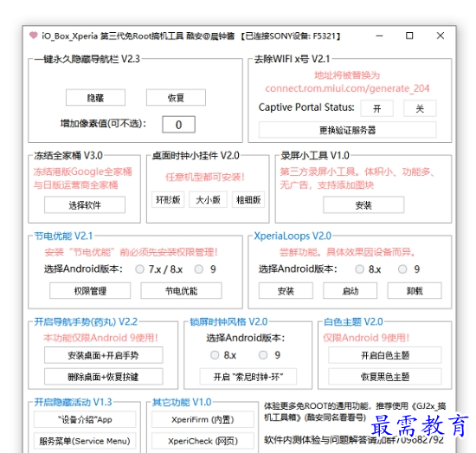Click the 恢复 button for navigation bar
This screenshot has width=476, height=453.
[x=176, y=98]
